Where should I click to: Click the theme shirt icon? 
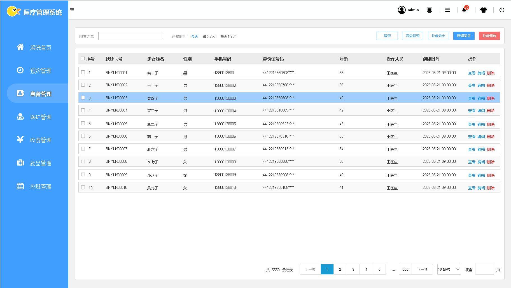483,10
